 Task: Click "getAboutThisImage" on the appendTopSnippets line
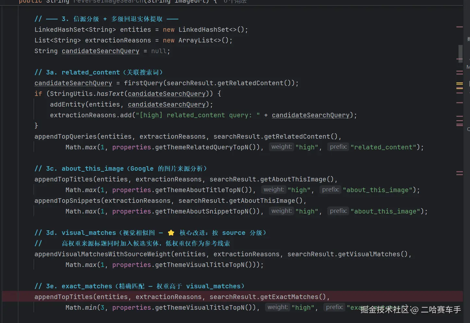262,201
